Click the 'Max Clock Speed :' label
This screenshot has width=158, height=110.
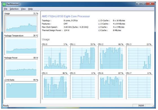pos(50,27)
